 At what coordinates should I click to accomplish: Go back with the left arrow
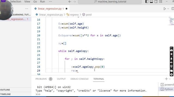pos(70,2)
